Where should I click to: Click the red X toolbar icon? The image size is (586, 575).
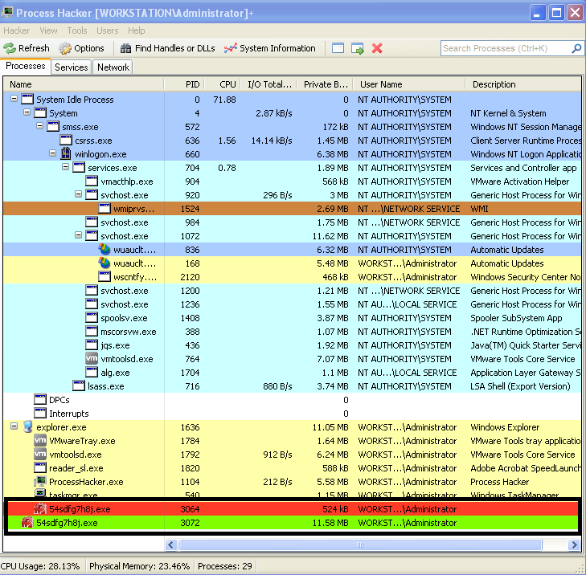pyautogui.click(x=377, y=48)
